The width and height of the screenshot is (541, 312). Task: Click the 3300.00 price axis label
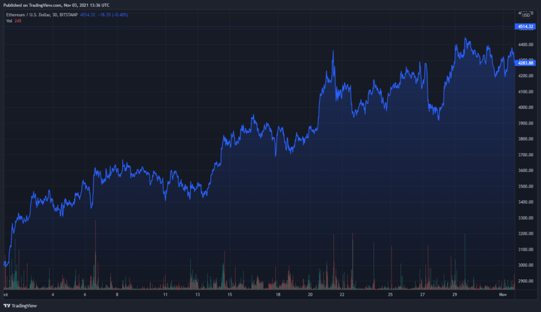tap(526, 218)
